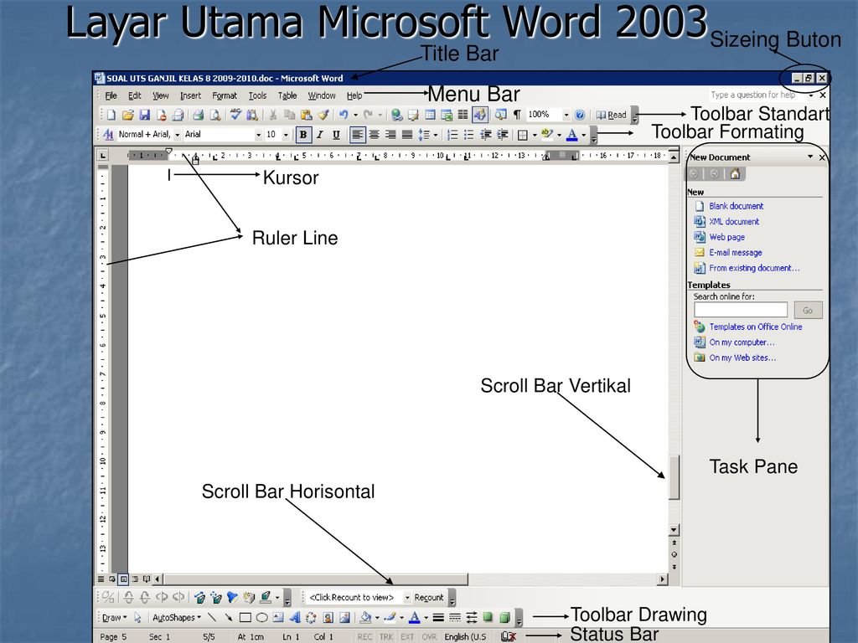Open the Insert menu

pyautogui.click(x=190, y=95)
